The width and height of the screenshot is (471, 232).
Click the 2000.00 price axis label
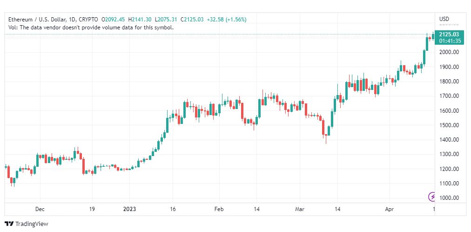(449, 52)
